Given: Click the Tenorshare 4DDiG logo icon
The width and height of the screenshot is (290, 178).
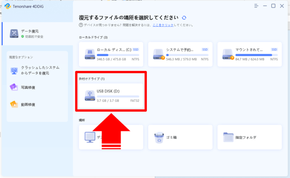Looking at the screenshot, I should pyautogui.click(x=7, y=6).
